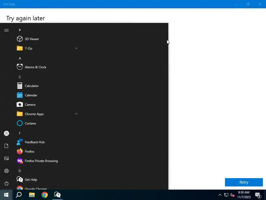The width and height of the screenshot is (266, 200).
Task: Expand the Start menu hamburger button
Action: coord(6,30)
